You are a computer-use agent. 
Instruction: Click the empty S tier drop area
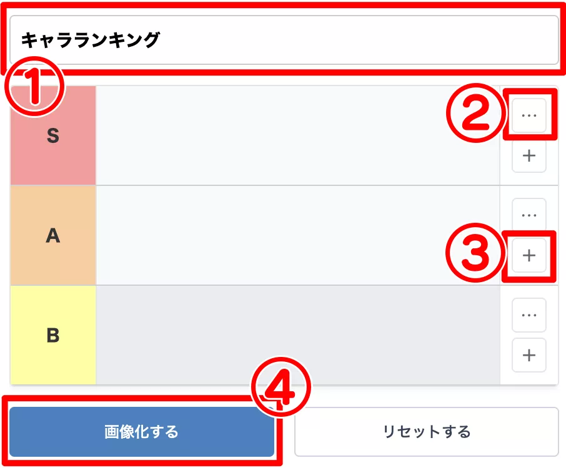(x=297, y=135)
